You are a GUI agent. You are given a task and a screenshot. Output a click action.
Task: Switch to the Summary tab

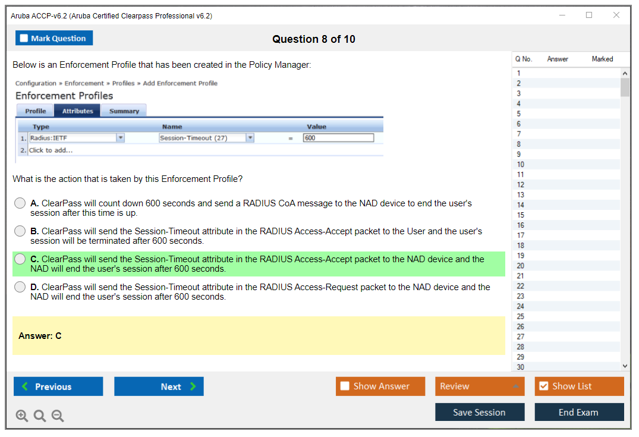(x=124, y=111)
